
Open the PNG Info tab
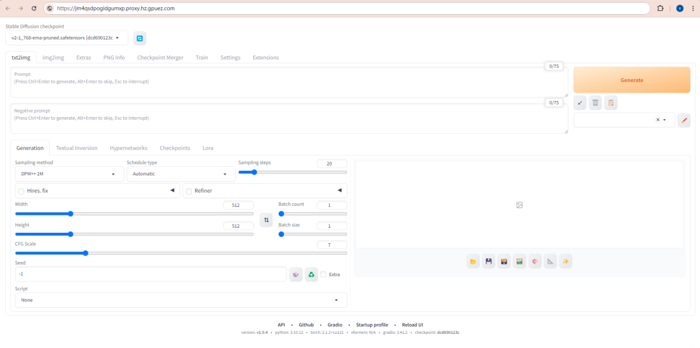point(114,58)
